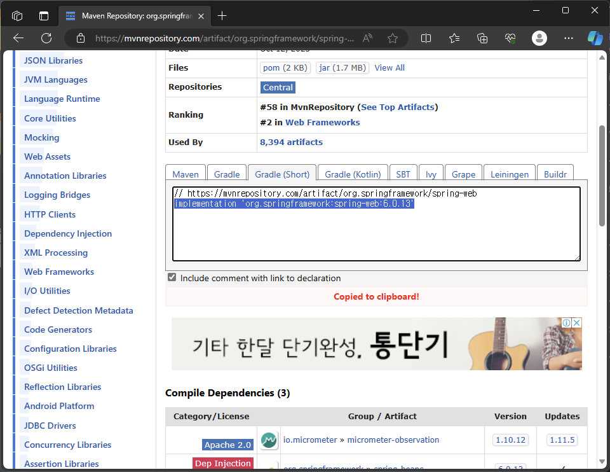The image size is (610, 472).
Task: Open HTTP Clients sidebar category
Action: (x=50, y=214)
